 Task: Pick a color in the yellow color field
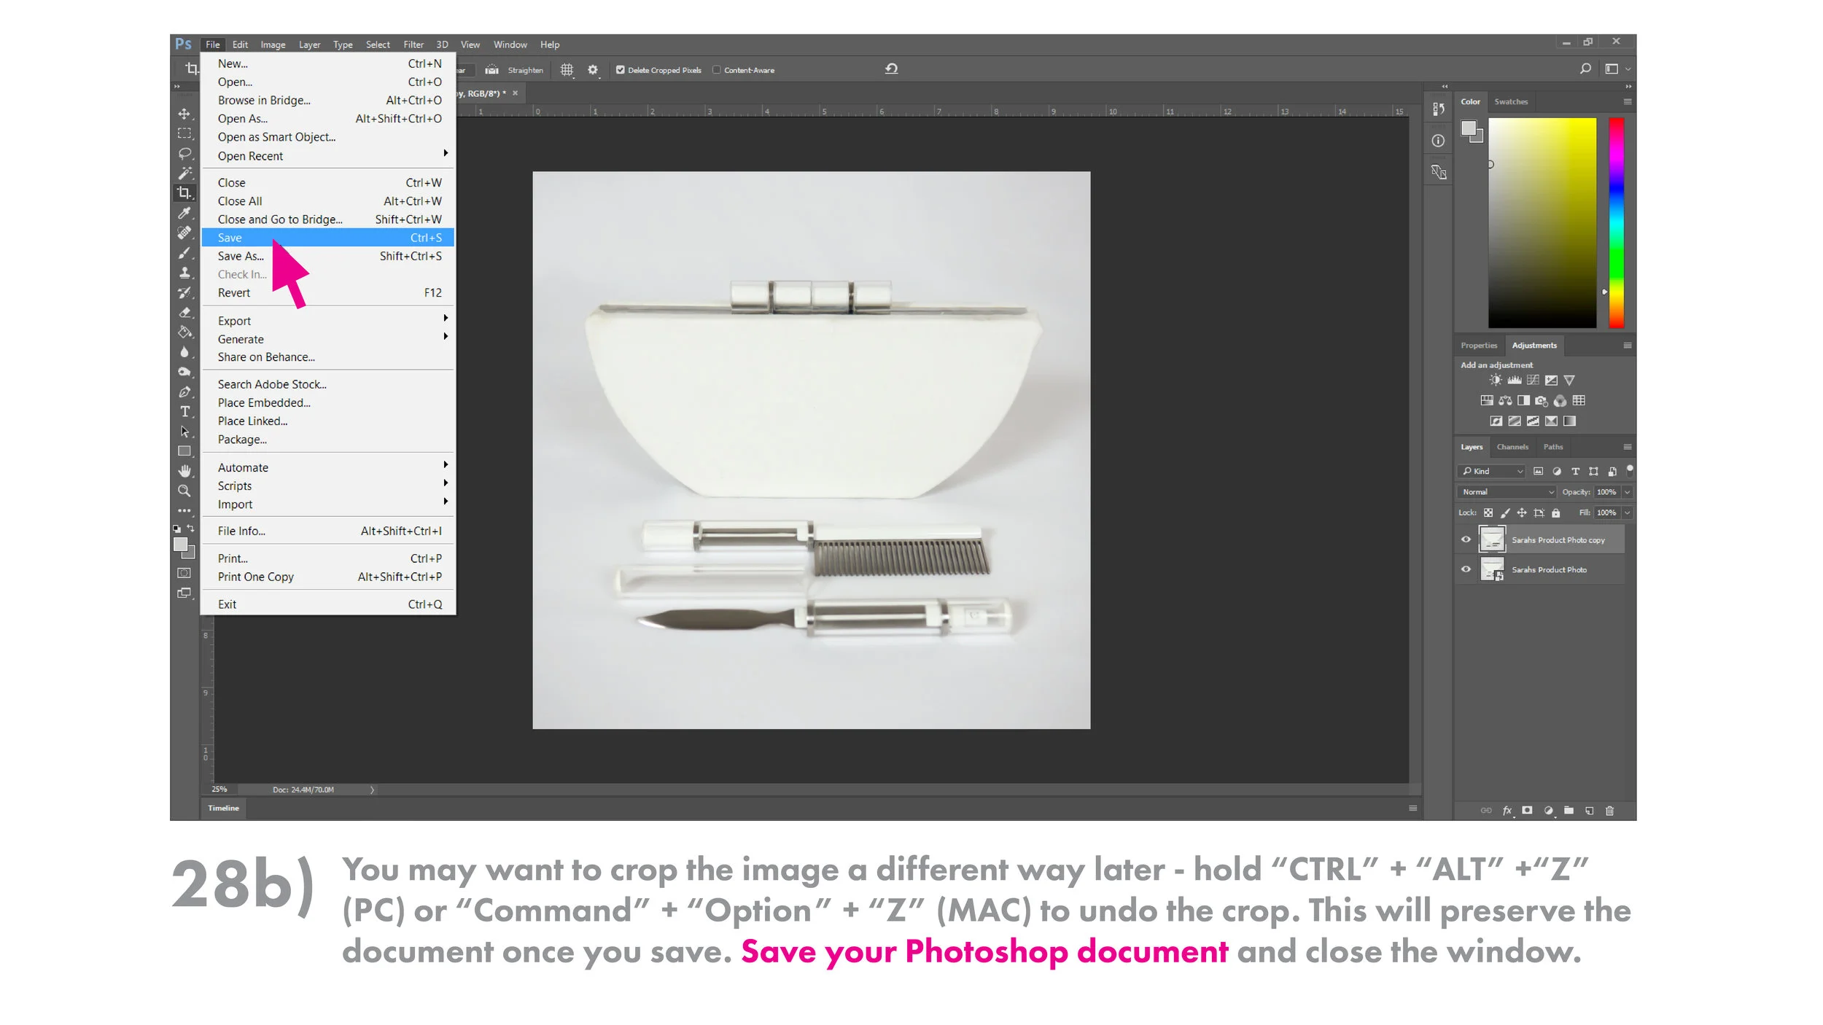1542,222
